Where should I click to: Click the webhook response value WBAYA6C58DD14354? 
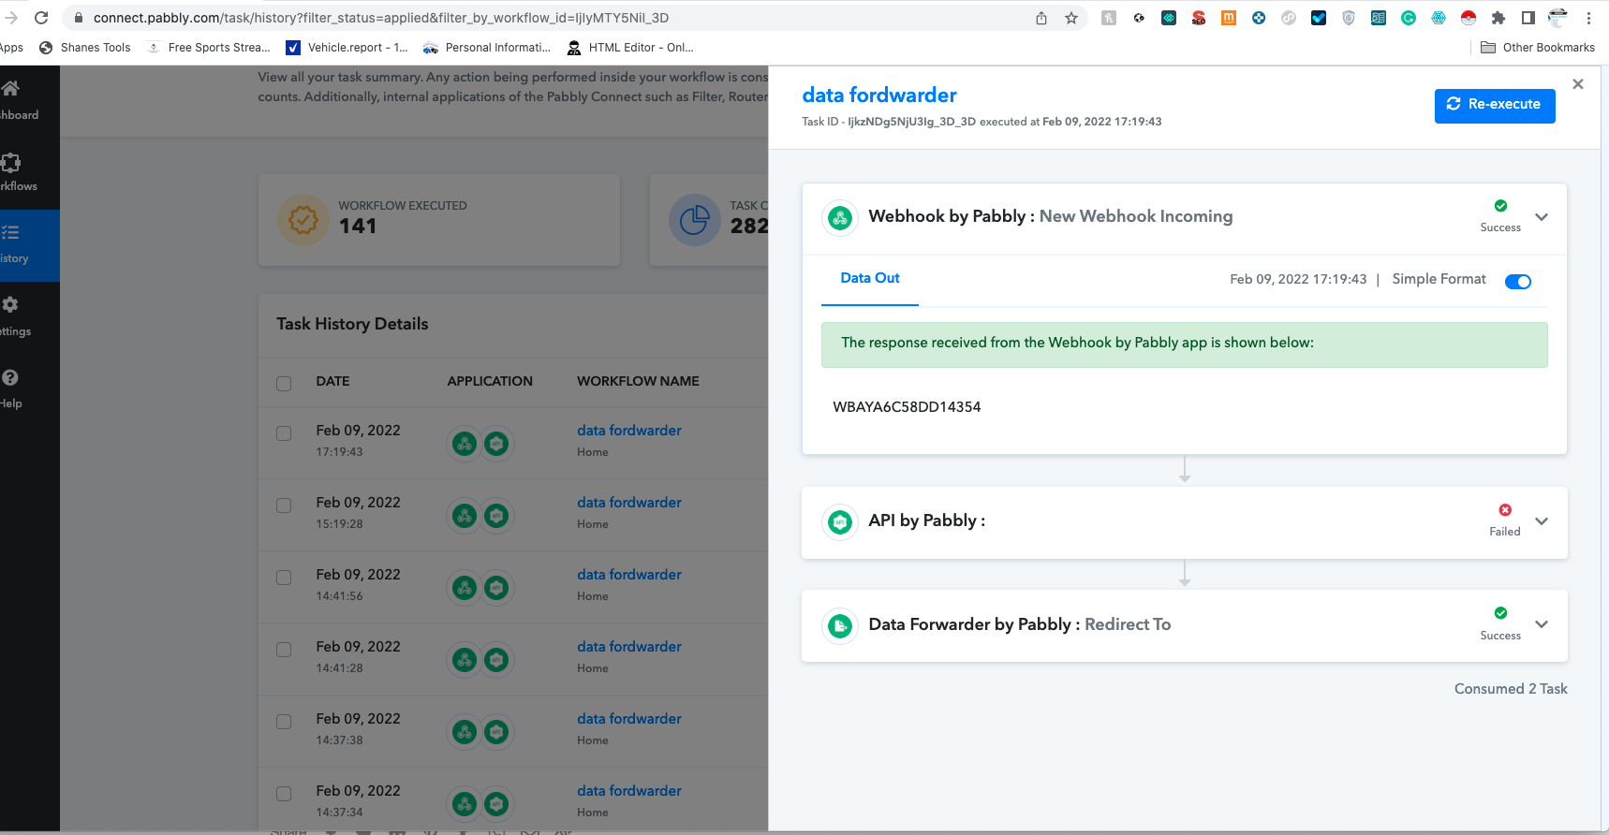907,407
